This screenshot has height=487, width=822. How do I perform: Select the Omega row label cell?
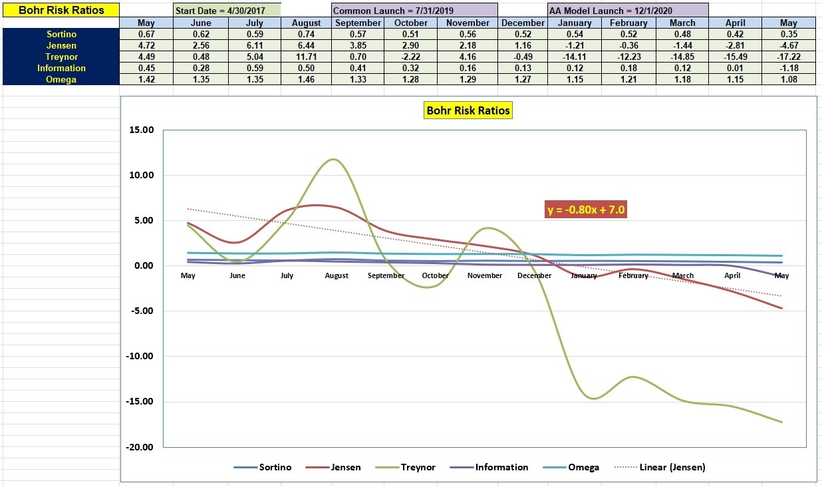click(x=61, y=79)
